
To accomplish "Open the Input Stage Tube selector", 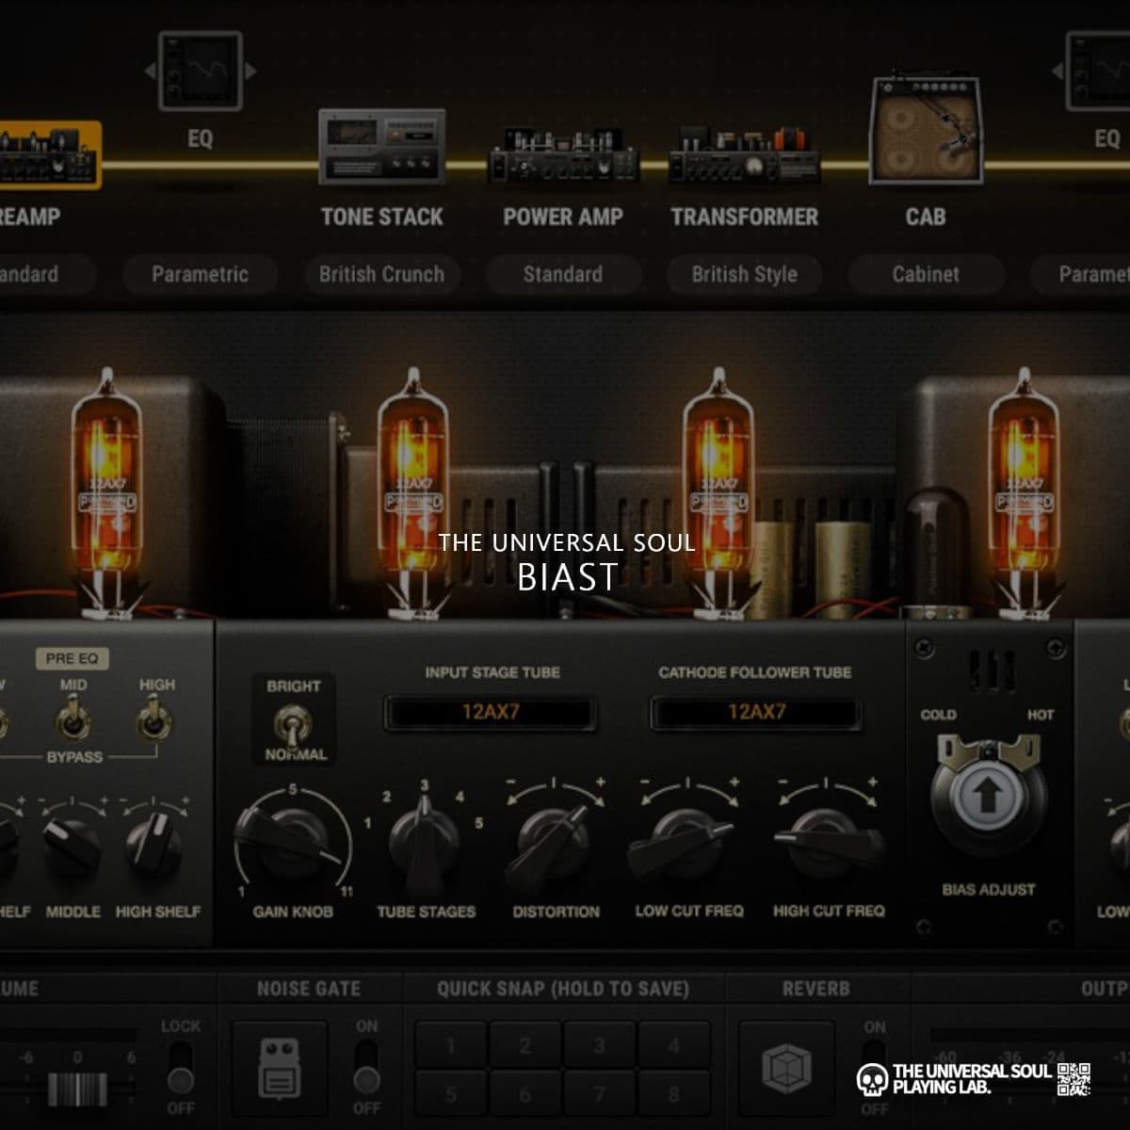I will coord(490,712).
